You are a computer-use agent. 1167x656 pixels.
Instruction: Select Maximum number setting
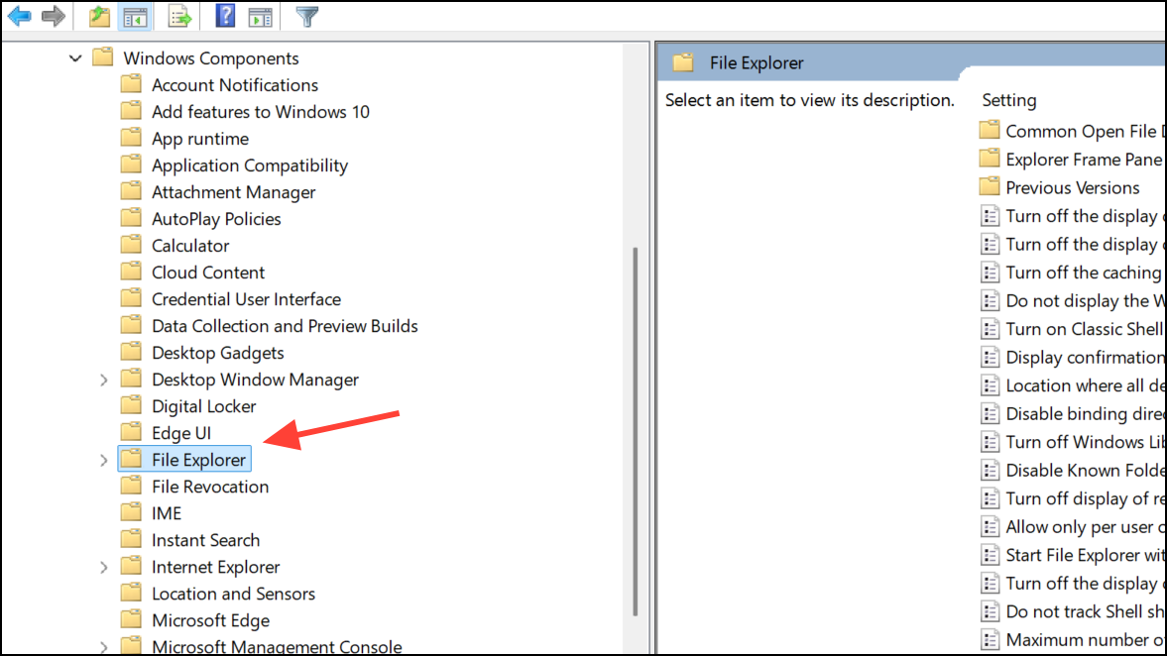click(x=1085, y=639)
